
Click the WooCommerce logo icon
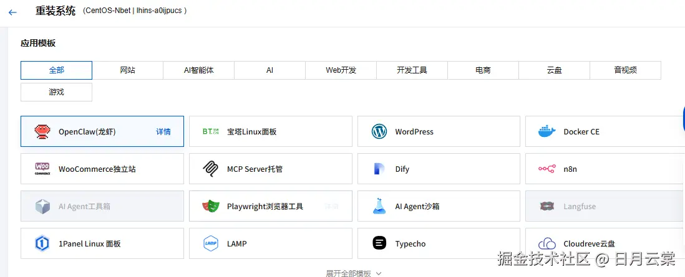[x=42, y=169]
